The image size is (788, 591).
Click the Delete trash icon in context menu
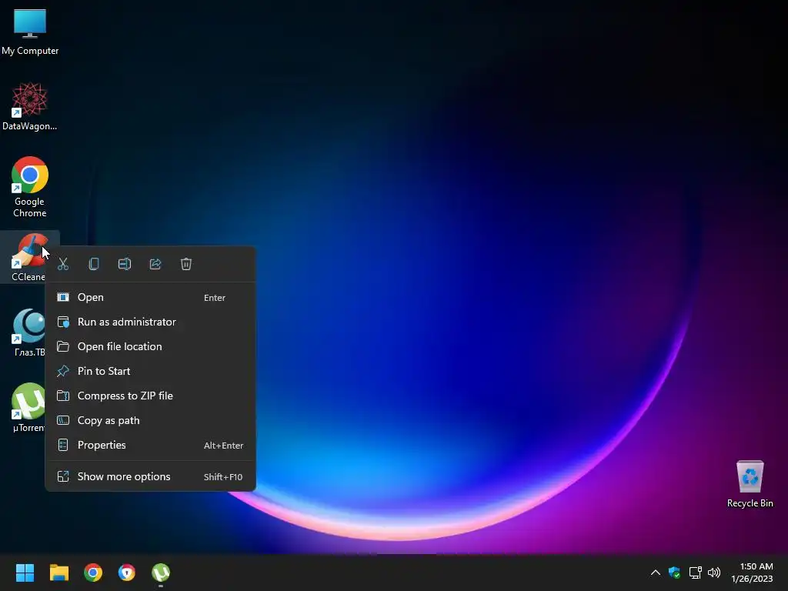coord(186,264)
